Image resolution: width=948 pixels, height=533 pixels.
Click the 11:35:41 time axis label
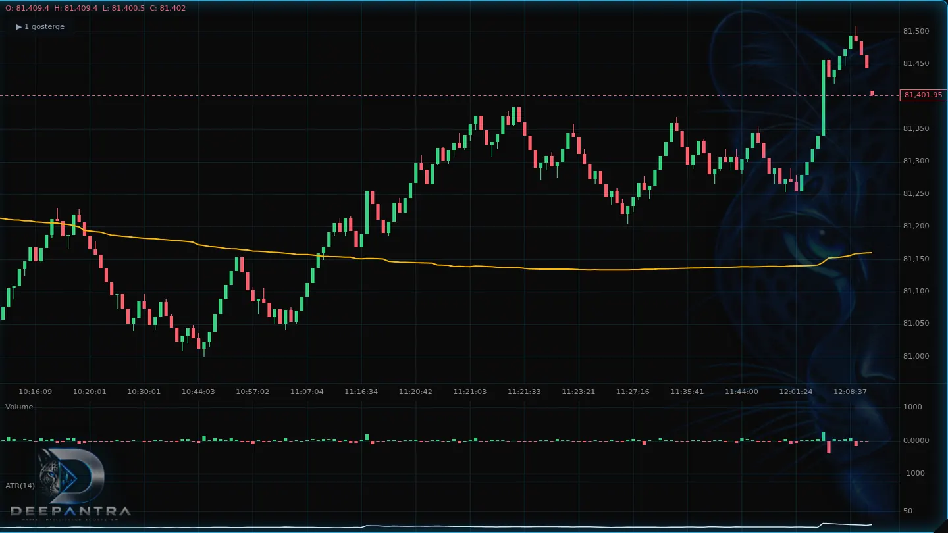[x=687, y=392]
